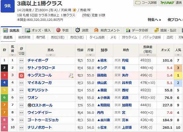Click the stopwatch icon on 調教 tab
This screenshot has width=183, height=132.
tap(77, 30)
